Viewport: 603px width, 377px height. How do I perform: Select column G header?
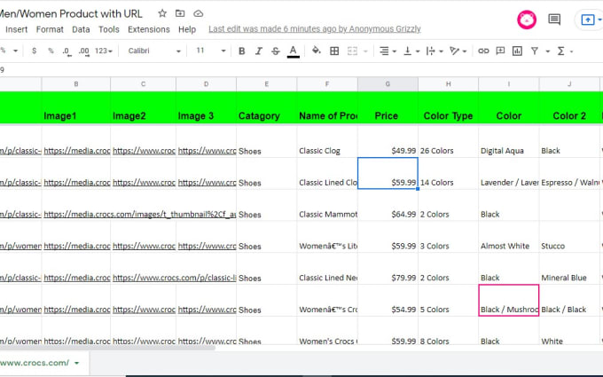click(388, 84)
